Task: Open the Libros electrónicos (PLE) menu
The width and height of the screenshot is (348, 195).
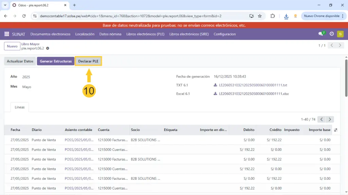Action: coord(145,34)
